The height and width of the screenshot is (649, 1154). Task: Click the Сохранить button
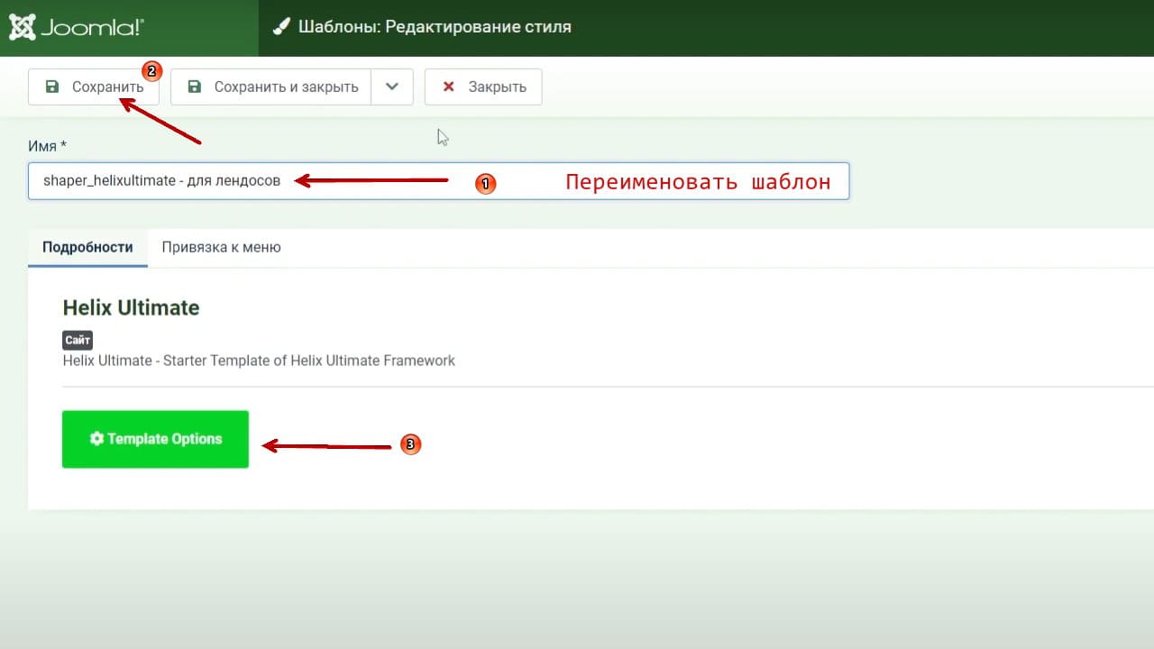pos(94,87)
